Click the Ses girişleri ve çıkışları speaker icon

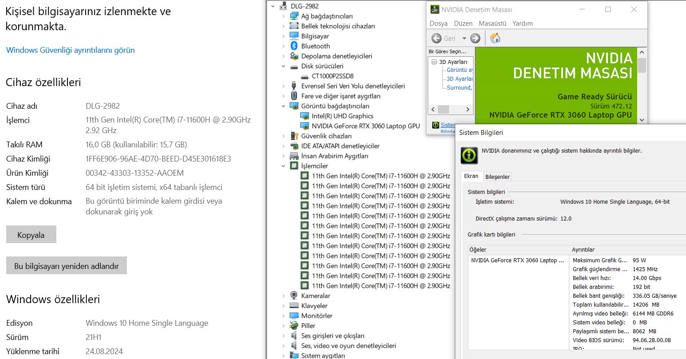pos(294,335)
